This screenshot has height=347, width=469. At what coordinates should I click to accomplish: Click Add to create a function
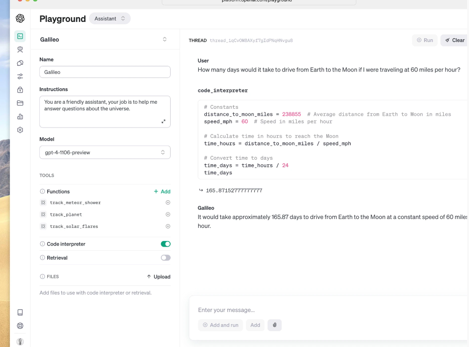tap(162, 191)
